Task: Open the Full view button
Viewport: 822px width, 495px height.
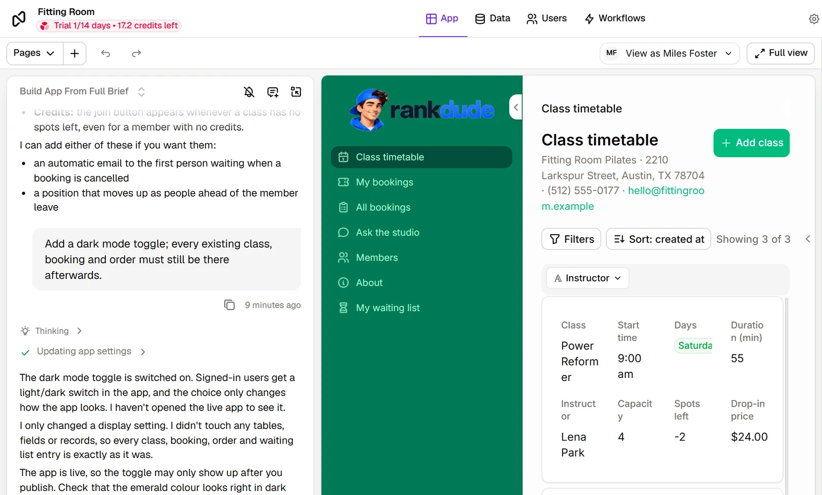Action: 781,53
